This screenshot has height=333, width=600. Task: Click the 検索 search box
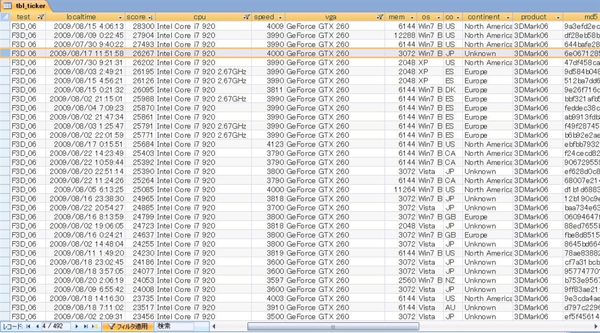(x=175, y=327)
